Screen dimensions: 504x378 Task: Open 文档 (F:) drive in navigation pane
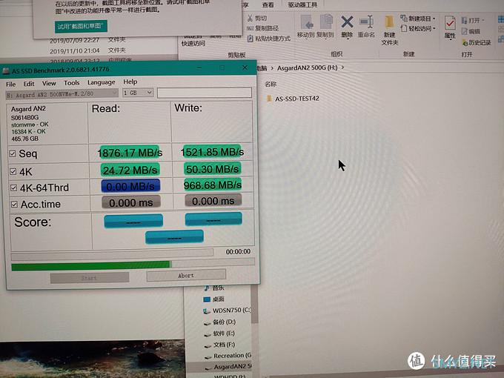[220, 345]
